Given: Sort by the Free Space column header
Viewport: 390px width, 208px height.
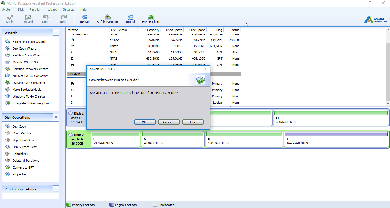Looking at the screenshot, I should pos(195,30).
